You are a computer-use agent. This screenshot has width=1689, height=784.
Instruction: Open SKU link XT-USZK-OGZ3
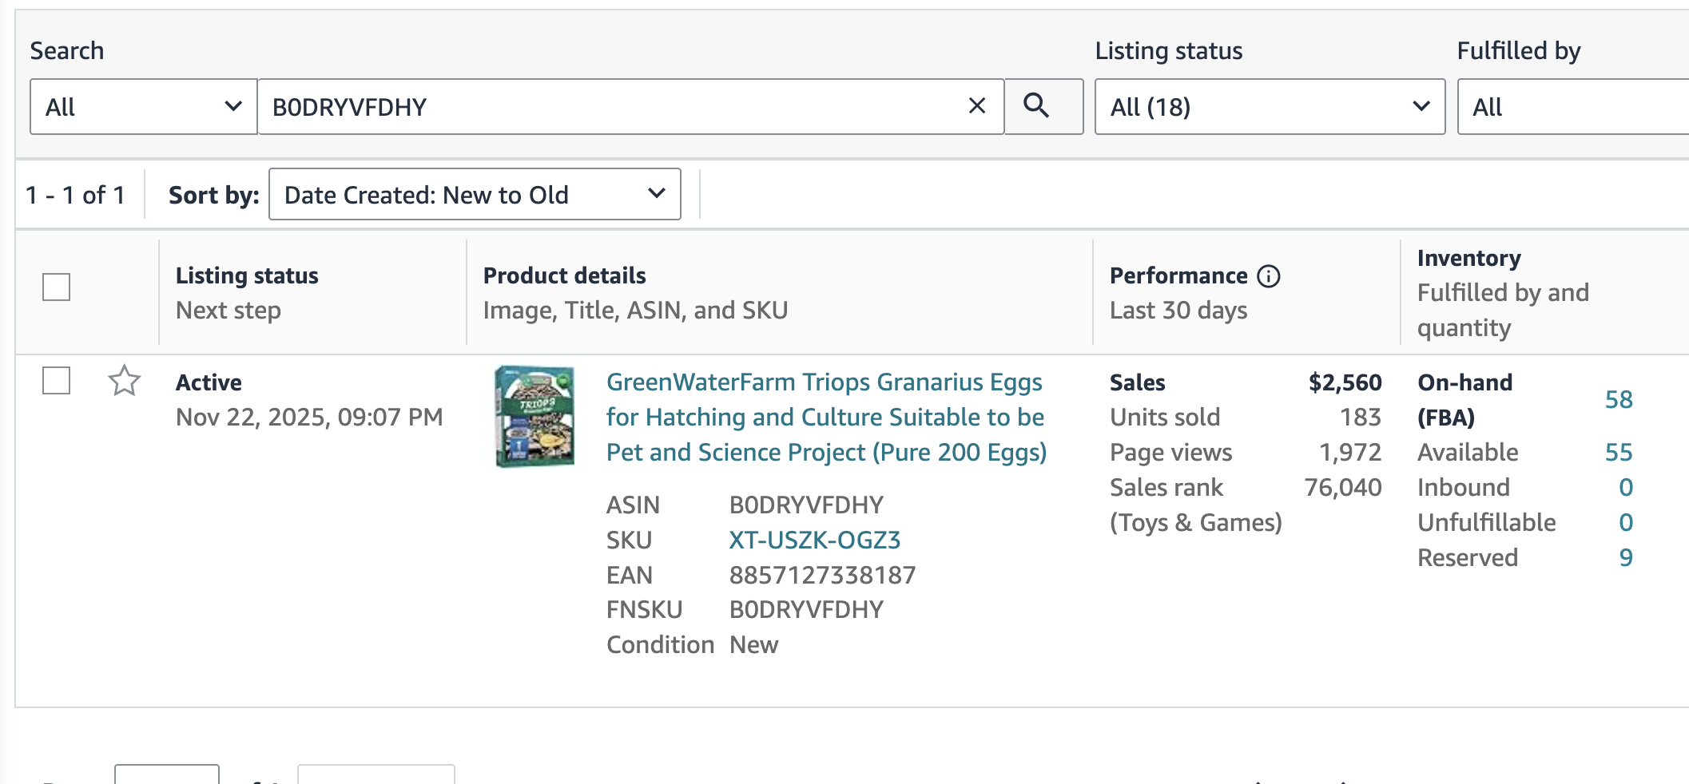(814, 540)
